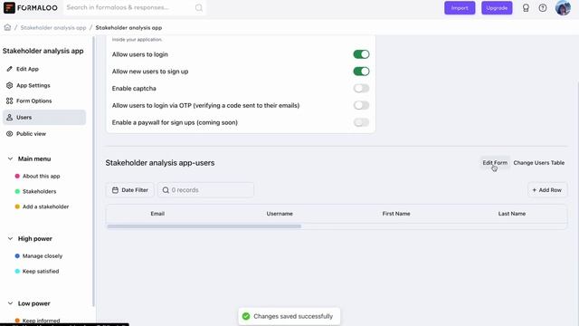This screenshot has width=579, height=326.
Task: Open App Settings in sidebar
Action: point(44,85)
